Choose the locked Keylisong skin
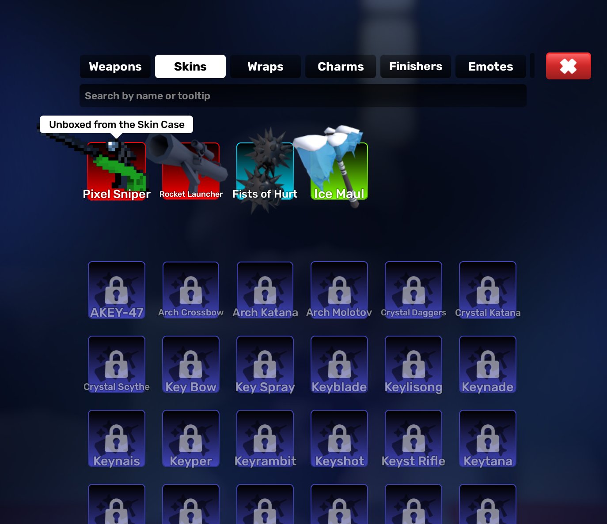This screenshot has width=607, height=524. click(x=414, y=364)
